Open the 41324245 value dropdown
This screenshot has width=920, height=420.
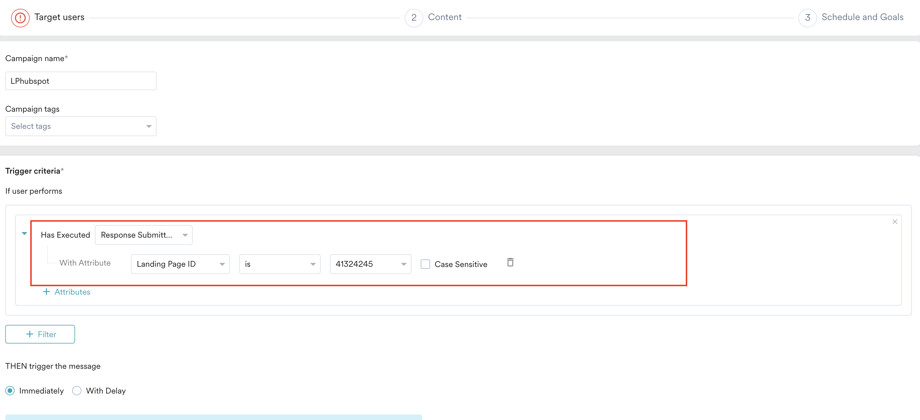point(370,264)
